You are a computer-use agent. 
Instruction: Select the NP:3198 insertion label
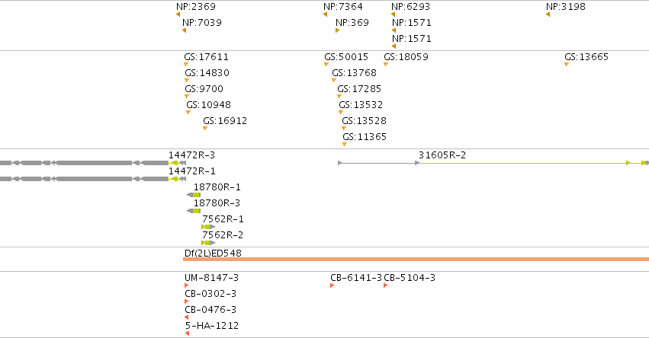click(x=566, y=7)
